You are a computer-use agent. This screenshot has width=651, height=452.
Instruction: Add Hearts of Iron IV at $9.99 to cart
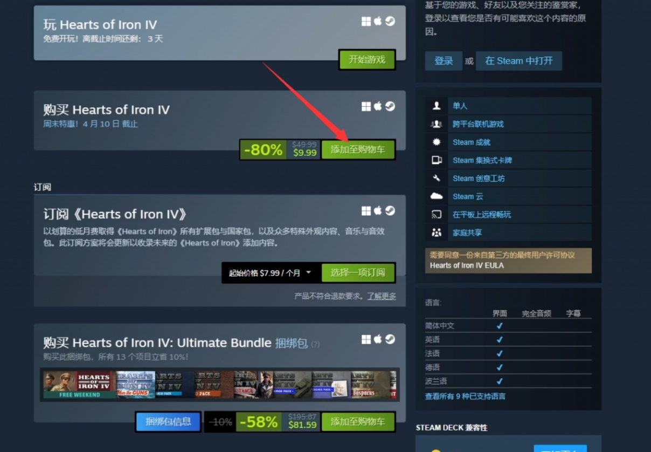[x=358, y=149]
